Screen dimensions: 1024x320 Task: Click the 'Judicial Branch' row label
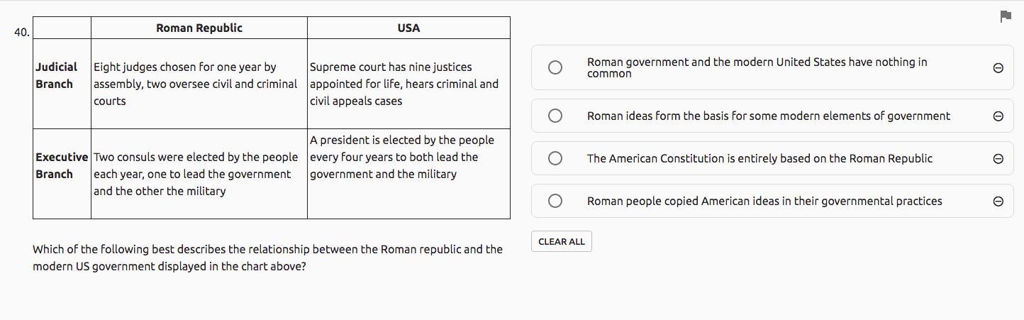click(56, 75)
